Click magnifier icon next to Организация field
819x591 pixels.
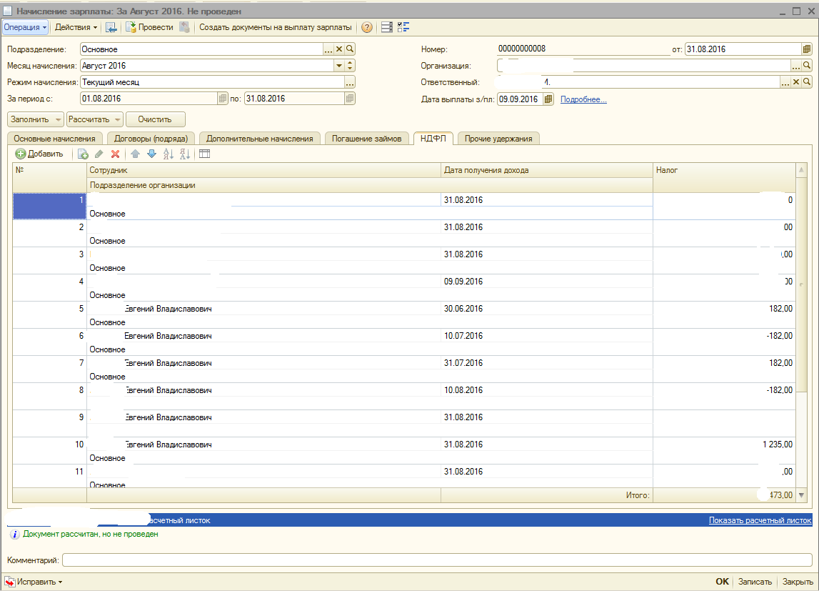coord(807,66)
